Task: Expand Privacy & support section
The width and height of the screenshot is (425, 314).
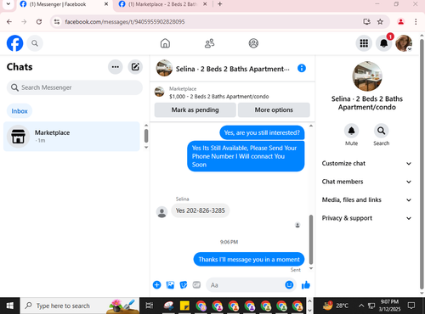Action: [x=366, y=218]
